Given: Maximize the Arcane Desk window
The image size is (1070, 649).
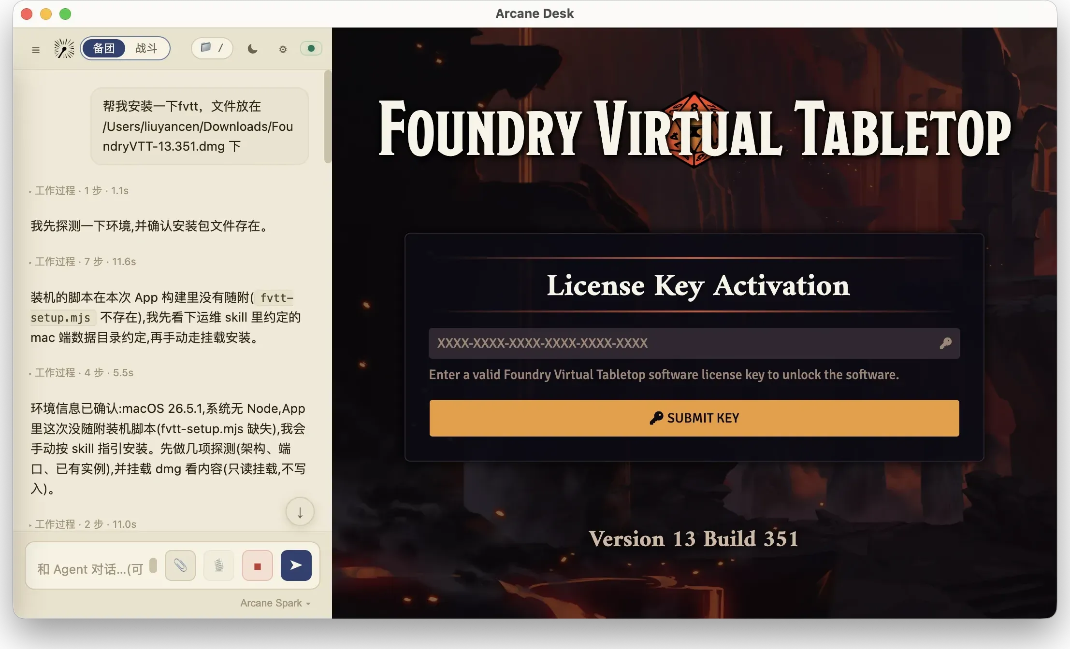Looking at the screenshot, I should tap(65, 14).
